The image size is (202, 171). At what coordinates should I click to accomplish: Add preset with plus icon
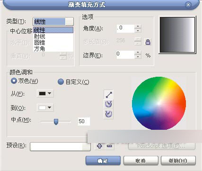(99, 146)
